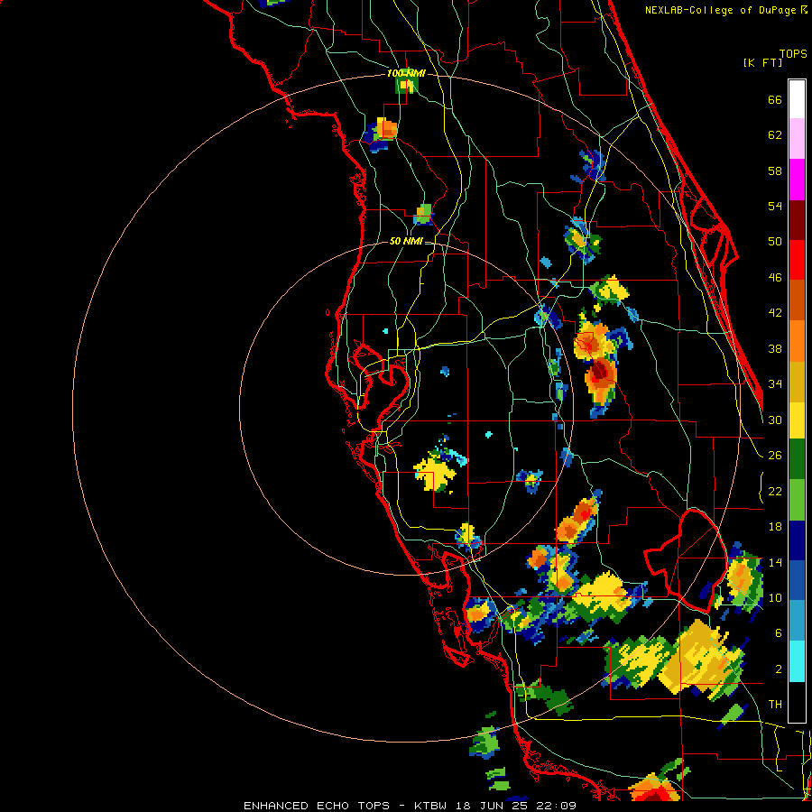Screen dimensions: 812x812
Task: Click the white swatch in the tops legend
Action: (797, 99)
